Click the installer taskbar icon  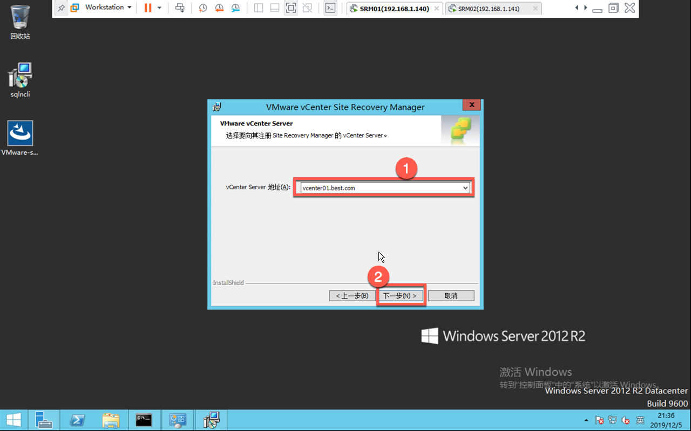[211, 420]
